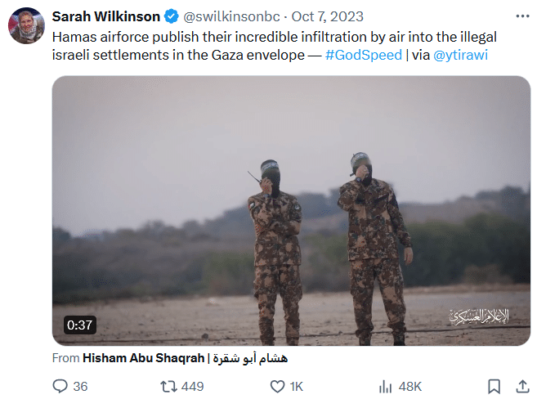Click the blue verified badge
Image resolution: width=537 pixels, height=399 pixels.
pos(172,16)
